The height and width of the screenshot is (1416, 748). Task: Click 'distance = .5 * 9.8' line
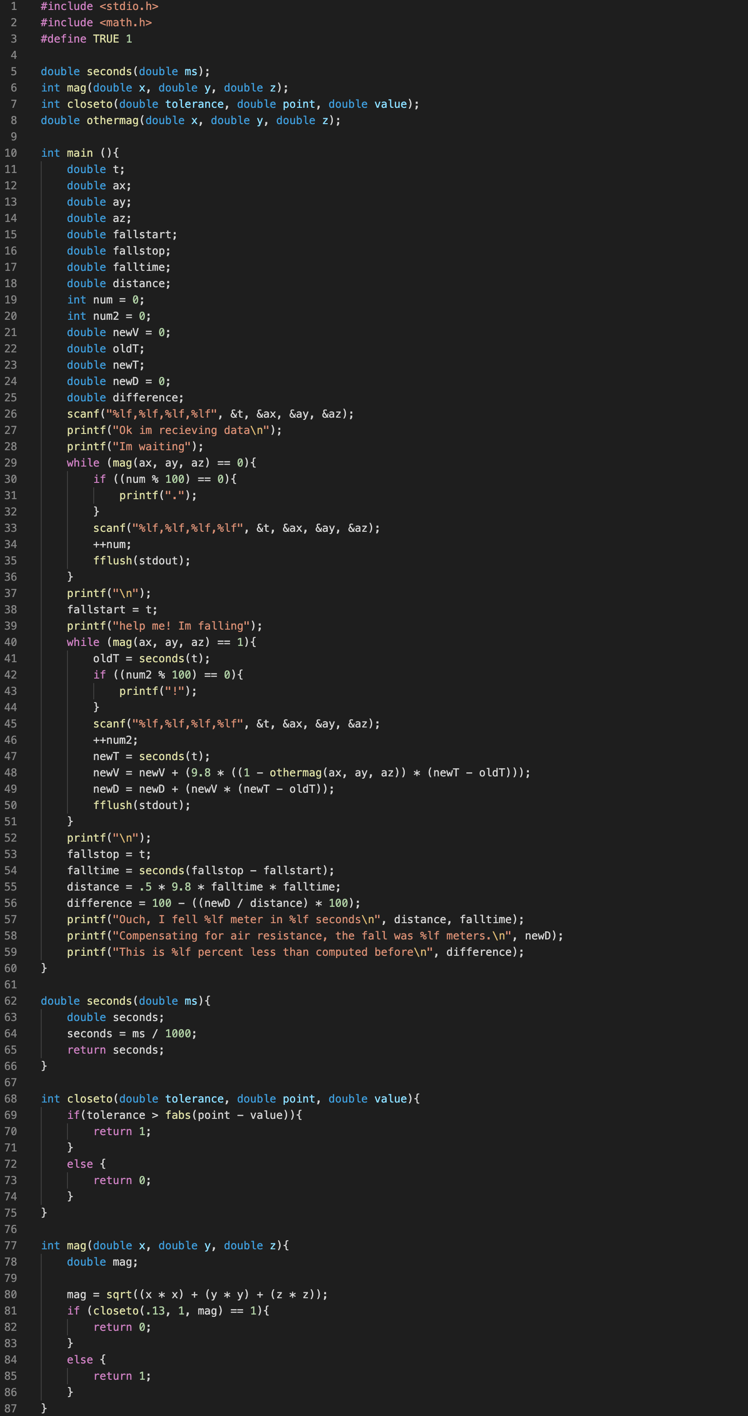click(204, 886)
